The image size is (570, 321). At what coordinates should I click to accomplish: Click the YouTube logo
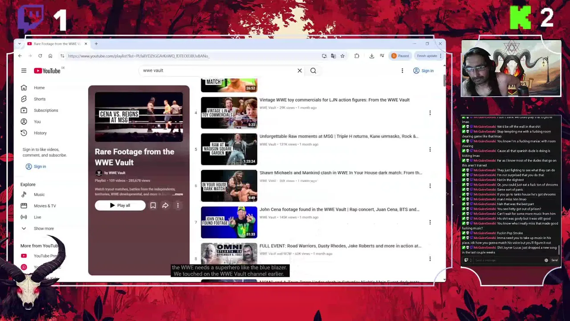(x=48, y=70)
